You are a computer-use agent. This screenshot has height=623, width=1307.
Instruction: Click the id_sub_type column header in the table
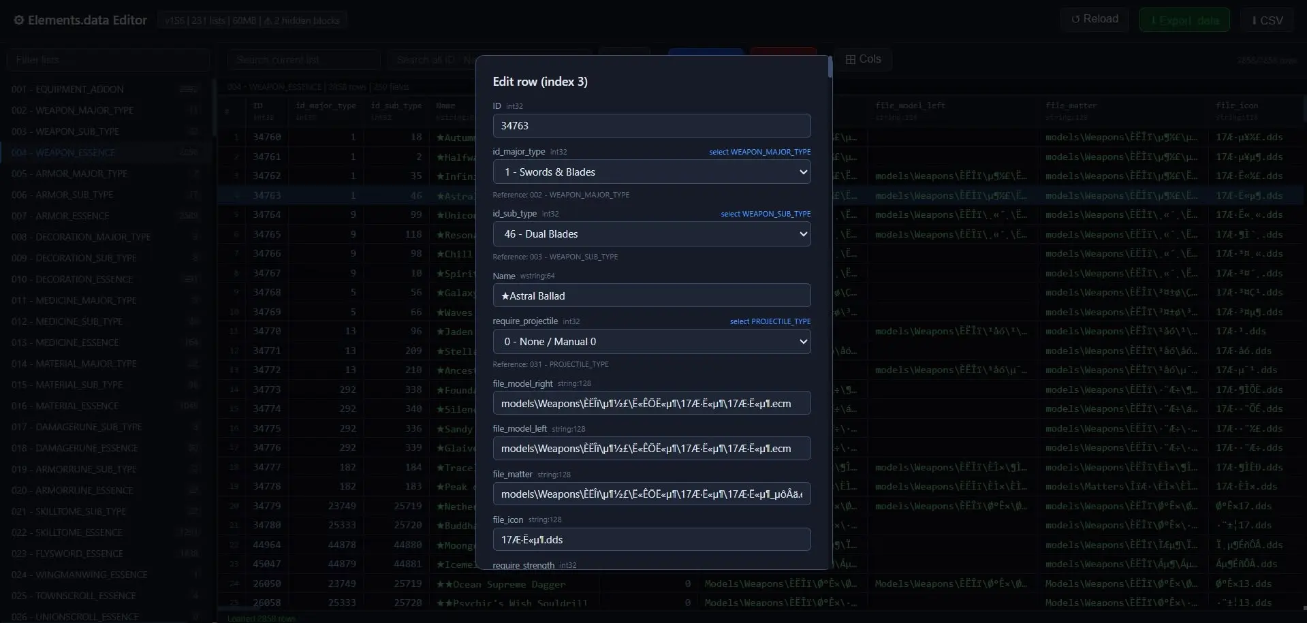(396, 111)
